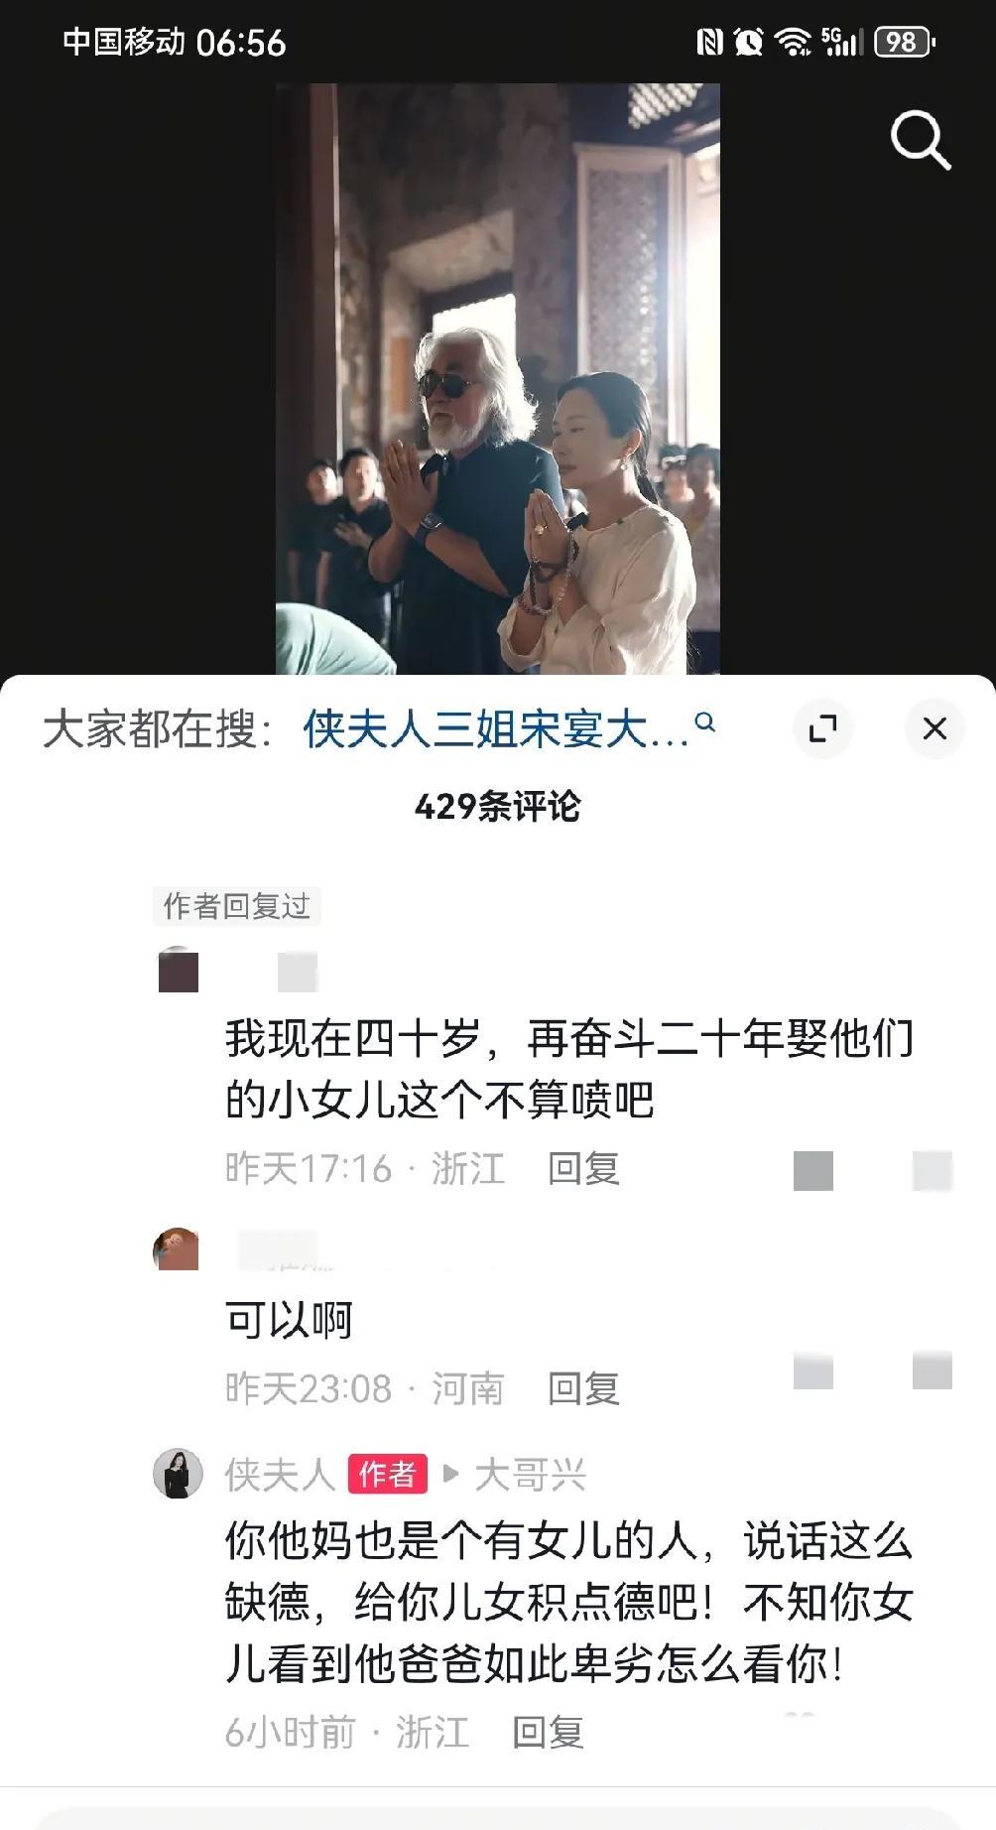Reply to the author's comment from 6小时前
Viewport: 996px width, 1830px height.
pyautogui.click(x=548, y=1732)
